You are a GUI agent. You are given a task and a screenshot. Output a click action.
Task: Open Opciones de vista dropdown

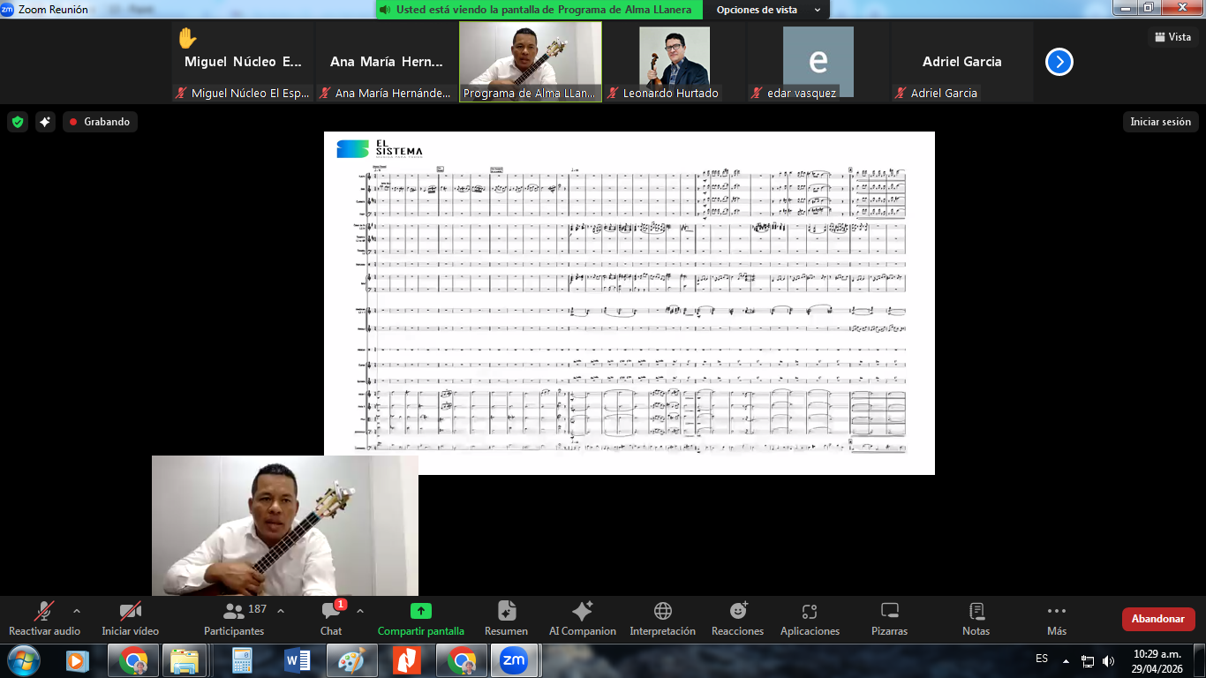[768, 10]
